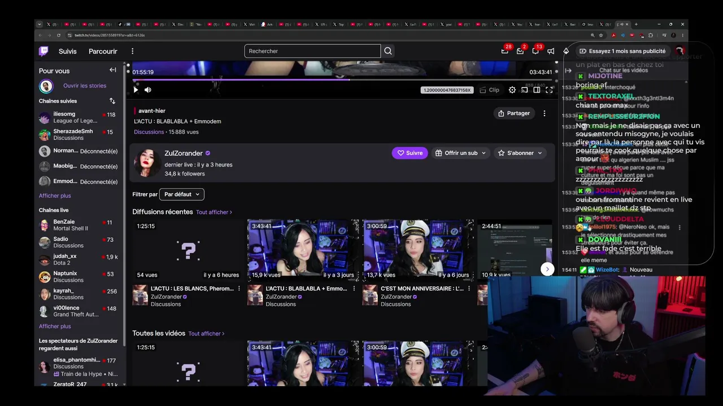723x406 pixels.
Task: Open vi00lence Grand Theft Auto channel
Action: (x=78, y=311)
